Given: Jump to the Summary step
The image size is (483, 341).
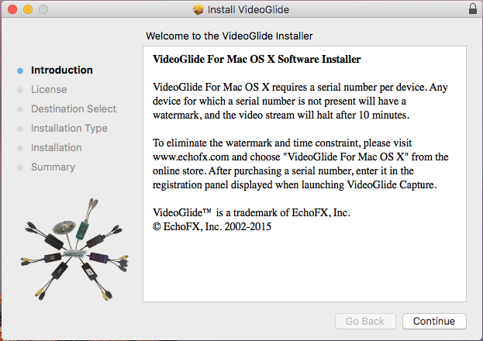Looking at the screenshot, I should click(x=53, y=167).
